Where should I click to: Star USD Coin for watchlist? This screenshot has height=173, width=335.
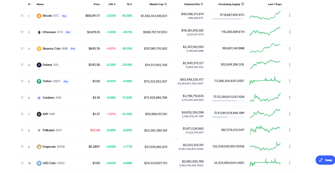(x=22, y=163)
